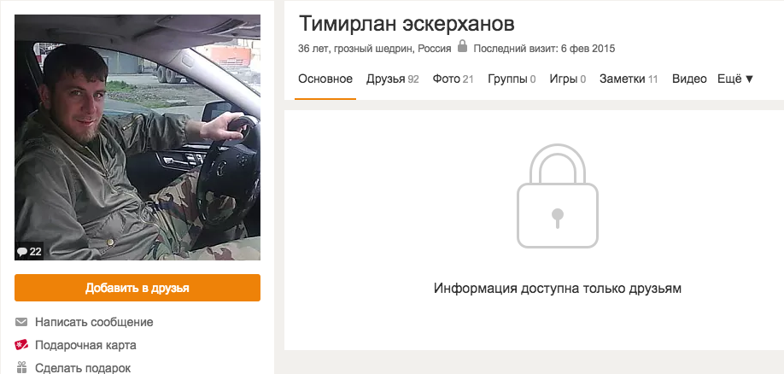This screenshot has width=784, height=374.
Task: Click the red gift card icon
Action: (21, 345)
